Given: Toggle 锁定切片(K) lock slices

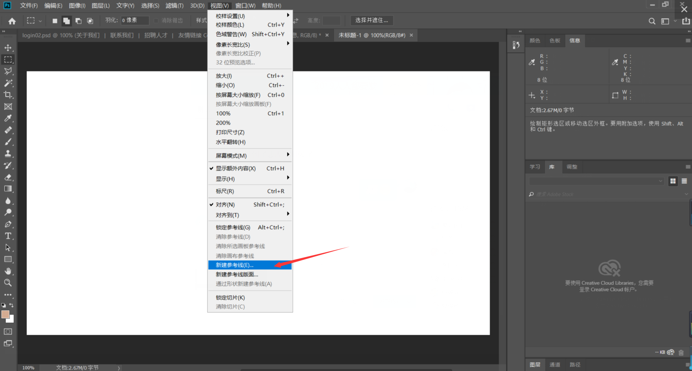Looking at the screenshot, I should coord(250,298).
